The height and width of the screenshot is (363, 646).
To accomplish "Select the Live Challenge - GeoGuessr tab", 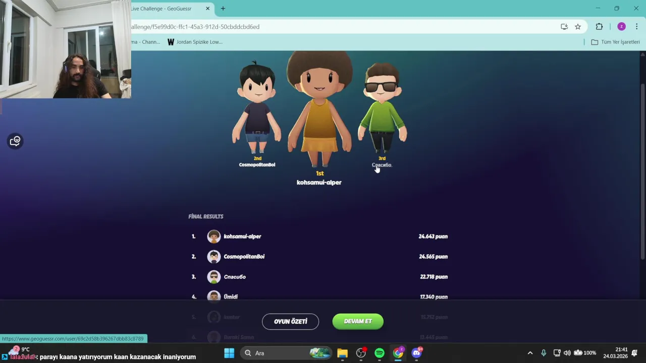I will 167,9.
